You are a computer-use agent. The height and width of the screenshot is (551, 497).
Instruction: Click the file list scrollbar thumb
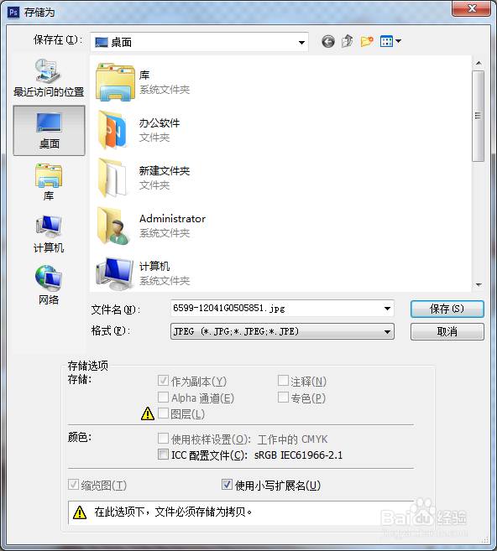tap(479, 116)
